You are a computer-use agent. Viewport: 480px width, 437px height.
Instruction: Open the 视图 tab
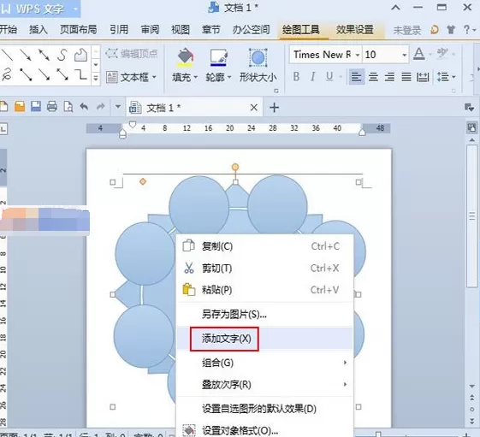(181, 30)
